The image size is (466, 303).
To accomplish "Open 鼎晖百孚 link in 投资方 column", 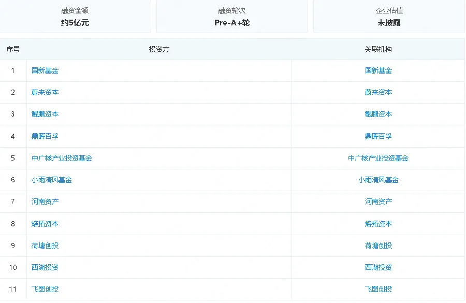I will (x=45, y=136).
